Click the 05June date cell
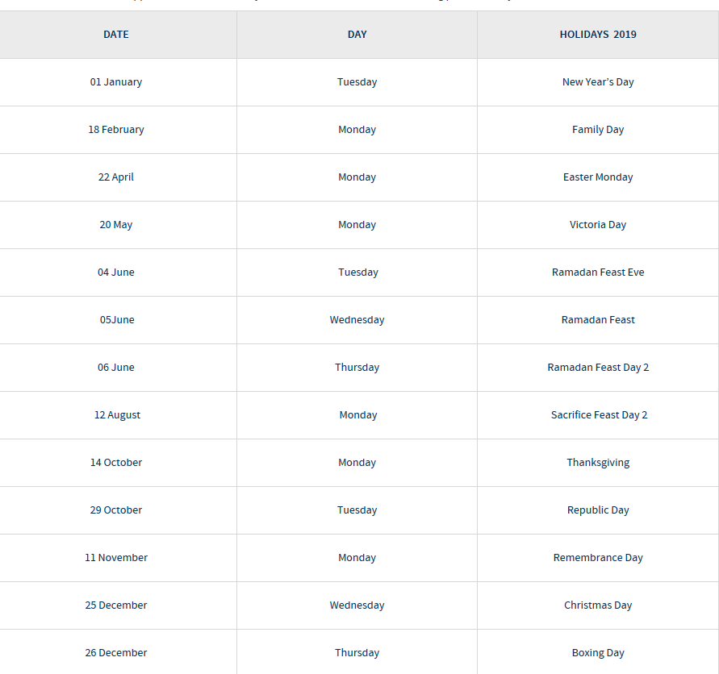The width and height of the screenshot is (719, 674). coord(117,320)
